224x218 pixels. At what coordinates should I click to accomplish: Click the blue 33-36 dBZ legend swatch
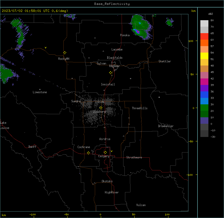204,95
